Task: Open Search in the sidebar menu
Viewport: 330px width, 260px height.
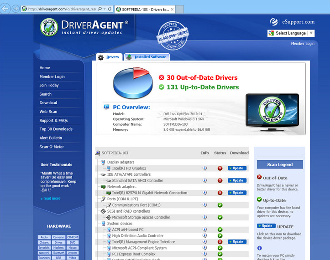Action: pos(46,94)
